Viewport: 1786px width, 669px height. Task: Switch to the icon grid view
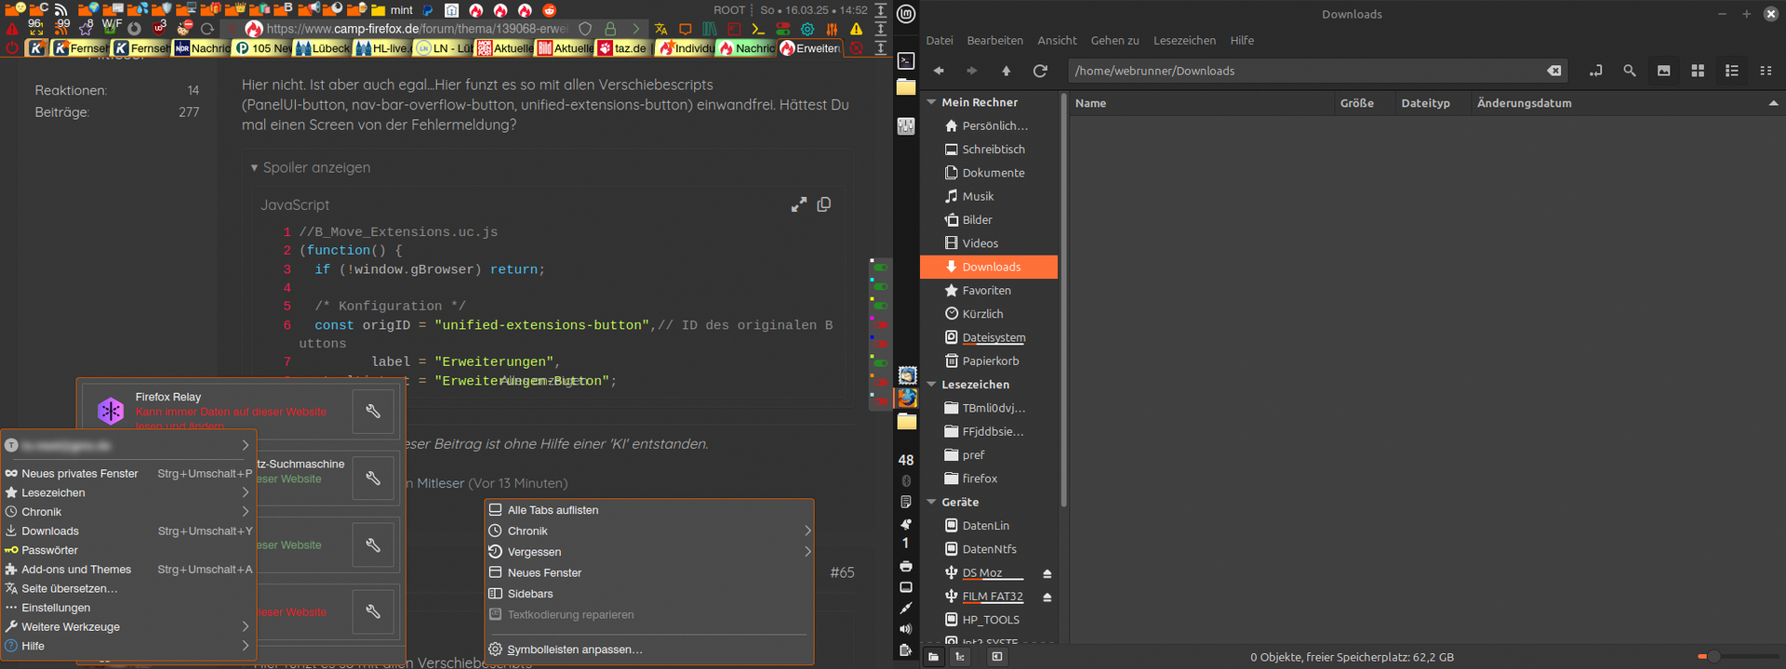(x=1697, y=71)
